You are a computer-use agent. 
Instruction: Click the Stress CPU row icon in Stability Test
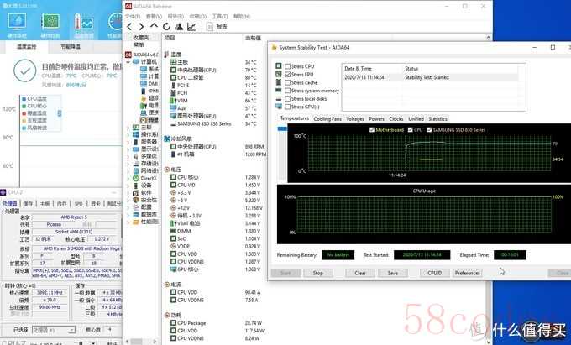click(x=279, y=65)
